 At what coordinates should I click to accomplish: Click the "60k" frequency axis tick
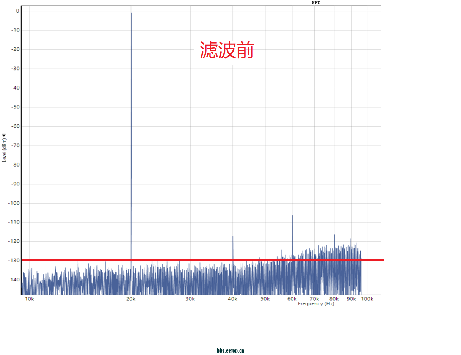coord(292,299)
